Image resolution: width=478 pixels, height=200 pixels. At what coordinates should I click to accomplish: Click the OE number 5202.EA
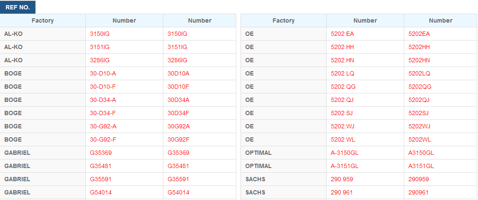(x=342, y=34)
